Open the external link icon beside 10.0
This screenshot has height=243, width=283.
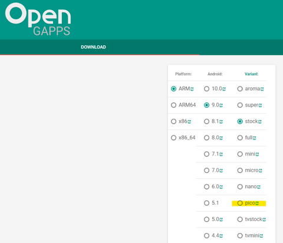coord(224,89)
